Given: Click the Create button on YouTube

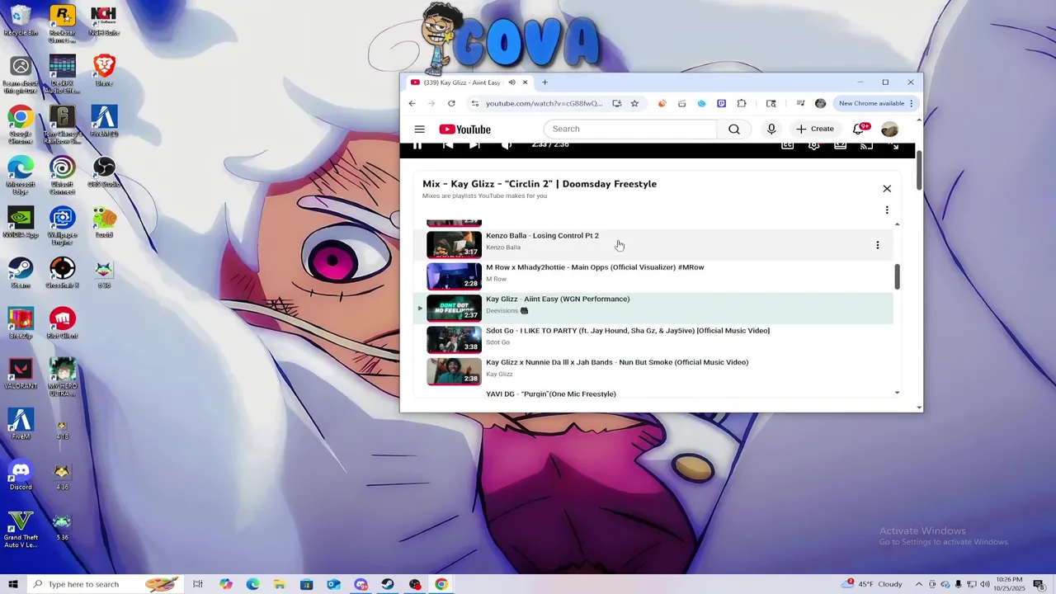Looking at the screenshot, I should coord(815,129).
